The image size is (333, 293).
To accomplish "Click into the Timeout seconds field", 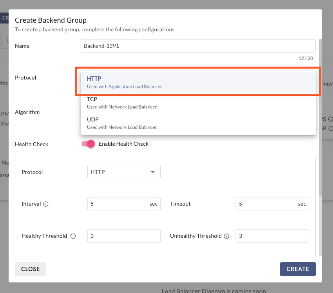I will tap(266, 204).
